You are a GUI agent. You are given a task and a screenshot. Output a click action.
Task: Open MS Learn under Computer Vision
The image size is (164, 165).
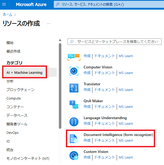tap(126, 73)
